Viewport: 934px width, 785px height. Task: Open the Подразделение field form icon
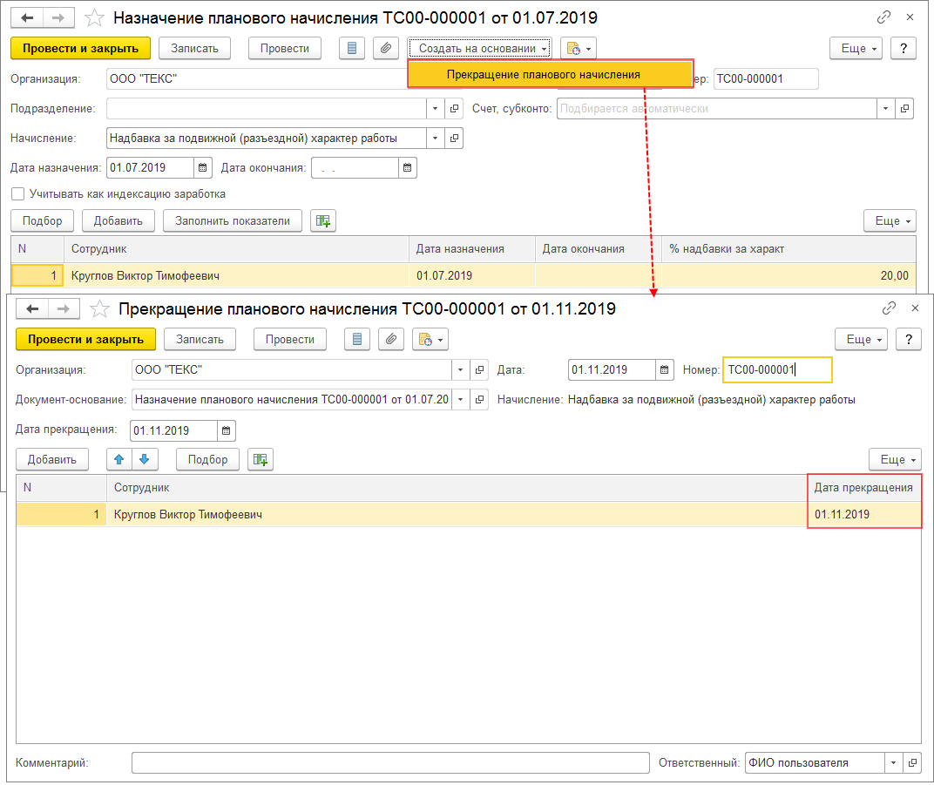tap(455, 108)
